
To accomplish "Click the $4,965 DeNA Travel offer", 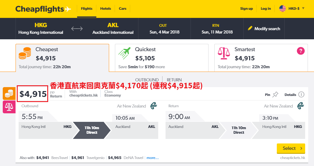I will coord(126,157).
